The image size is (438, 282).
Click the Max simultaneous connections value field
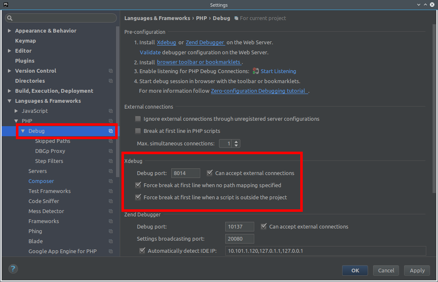(226, 144)
